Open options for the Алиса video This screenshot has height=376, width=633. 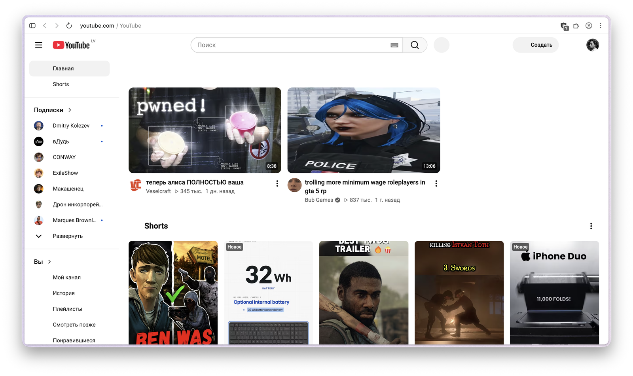click(277, 183)
